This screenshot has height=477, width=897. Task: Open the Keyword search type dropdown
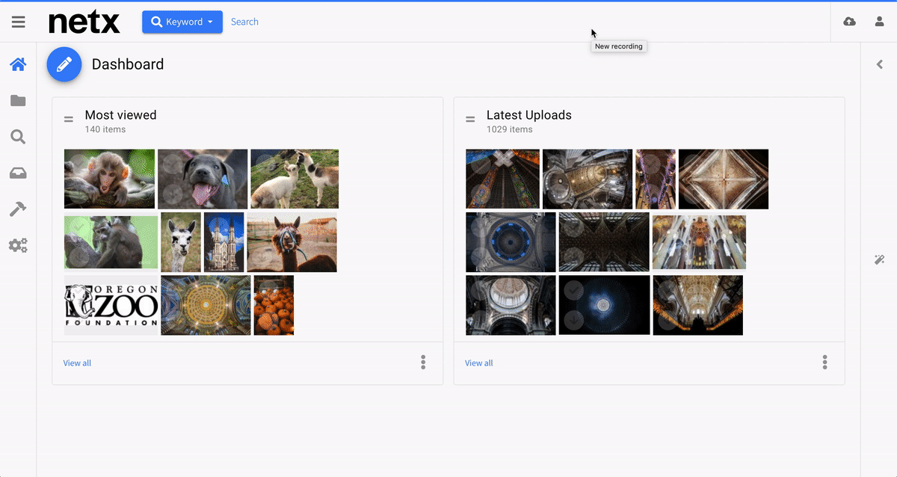pos(182,22)
